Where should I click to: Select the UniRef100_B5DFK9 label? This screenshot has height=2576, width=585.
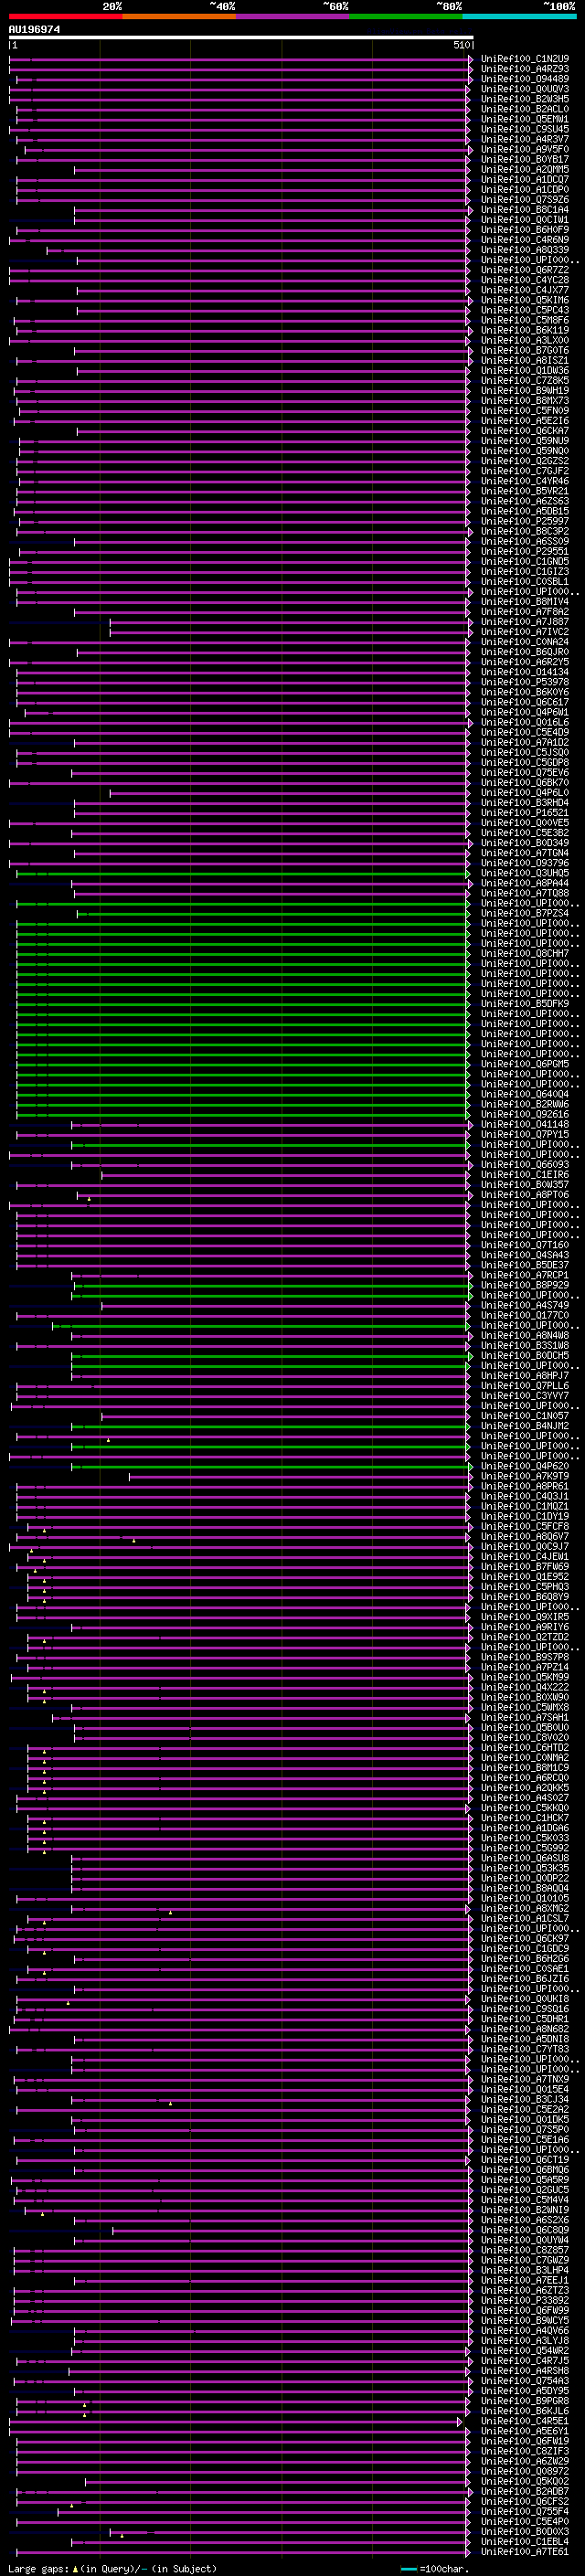[525, 1003]
